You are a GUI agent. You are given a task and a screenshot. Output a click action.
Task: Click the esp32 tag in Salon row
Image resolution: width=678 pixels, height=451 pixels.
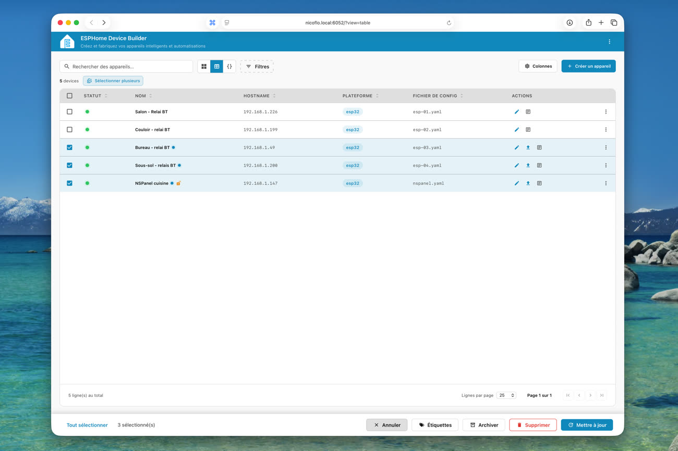[353, 111]
